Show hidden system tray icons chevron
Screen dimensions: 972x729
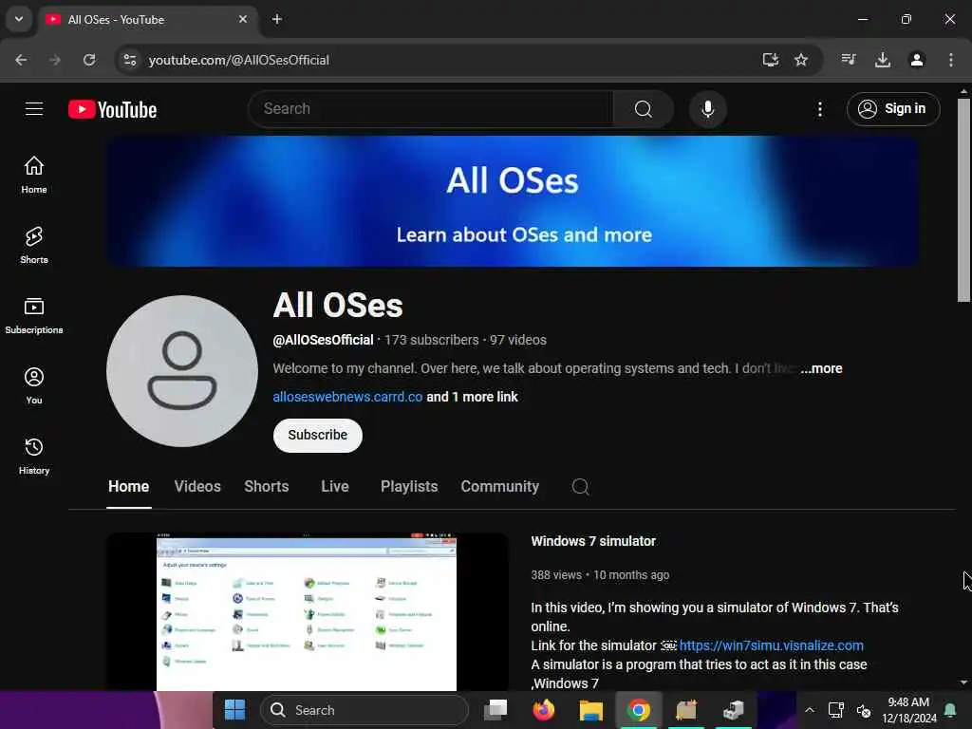pyautogui.click(x=810, y=710)
